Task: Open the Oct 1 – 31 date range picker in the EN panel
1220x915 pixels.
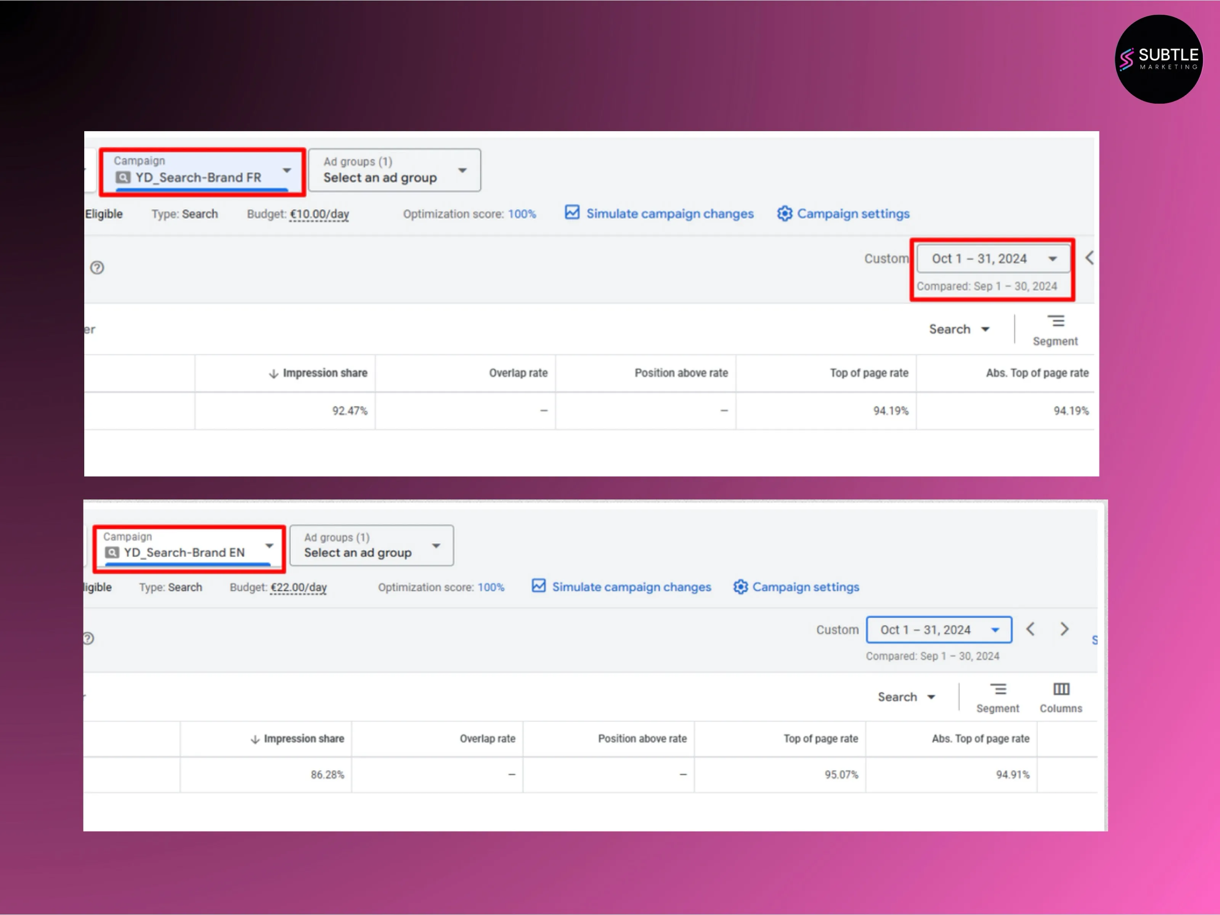Action: coord(939,630)
